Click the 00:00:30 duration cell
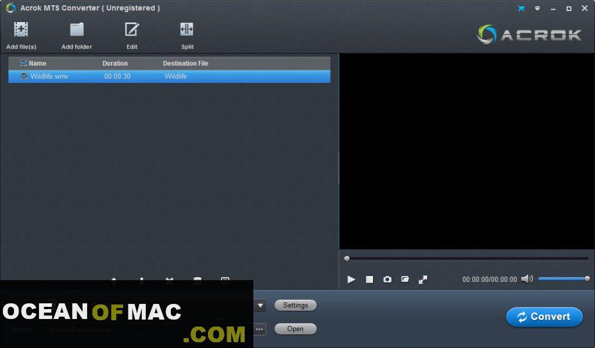 [x=117, y=76]
